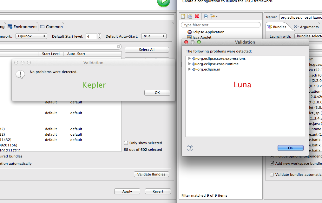
Task: Click OK in Luna Validation dialog
Action: pos(290,148)
